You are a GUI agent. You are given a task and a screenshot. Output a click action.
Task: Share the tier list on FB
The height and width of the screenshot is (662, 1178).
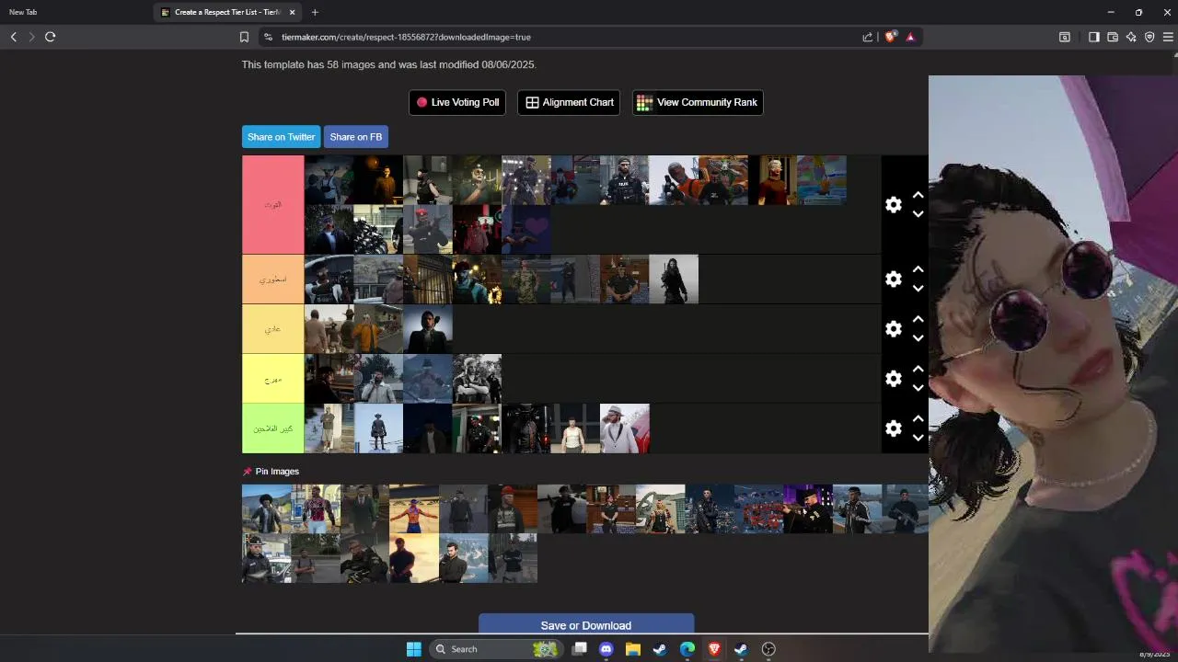[355, 137]
